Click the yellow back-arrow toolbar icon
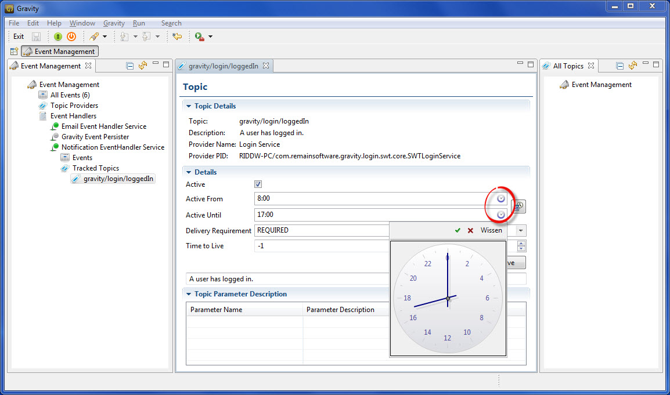 [178, 37]
